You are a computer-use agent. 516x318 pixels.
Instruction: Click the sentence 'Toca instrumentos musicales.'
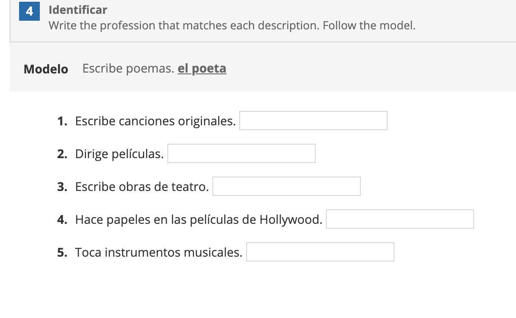tap(159, 252)
